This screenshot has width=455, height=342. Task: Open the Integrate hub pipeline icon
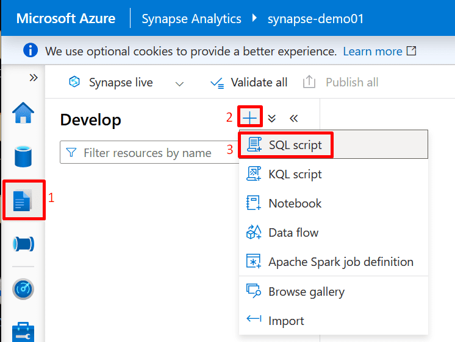tap(23, 245)
